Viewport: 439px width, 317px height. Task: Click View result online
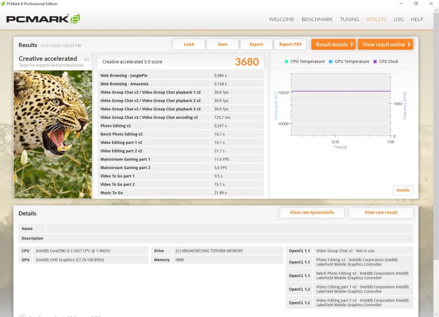(x=385, y=45)
